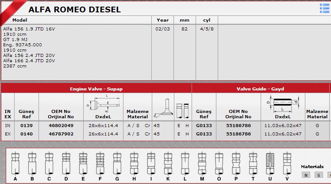The height and width of the screenshot is (184, 331).
Task: Click the Alfa 156 1.9 JTD 16V model line
Action: [29, 29]
